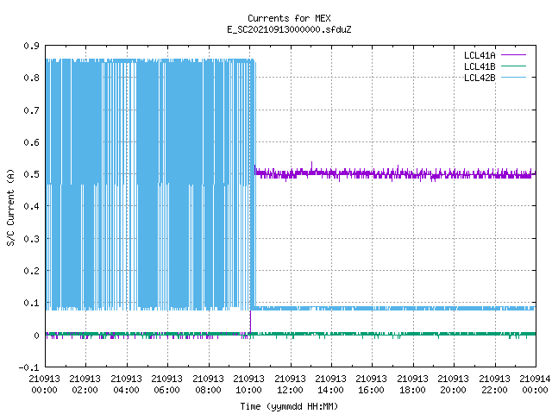Image resolution: width=552 pixels, height=414 pixels.
Task: Click the 0.6 y-axis tick label
Action: click(31, 142)
